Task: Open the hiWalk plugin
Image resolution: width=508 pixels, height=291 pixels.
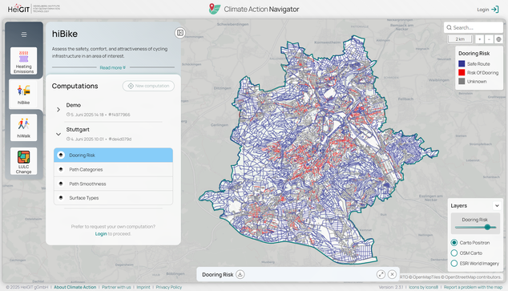Action: click(24, 127)
